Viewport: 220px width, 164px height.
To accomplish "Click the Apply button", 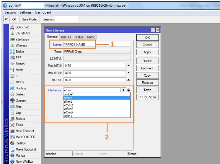I will click(147, 52).
